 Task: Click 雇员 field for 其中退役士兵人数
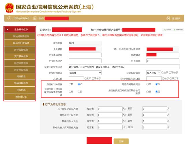(155, 115)
